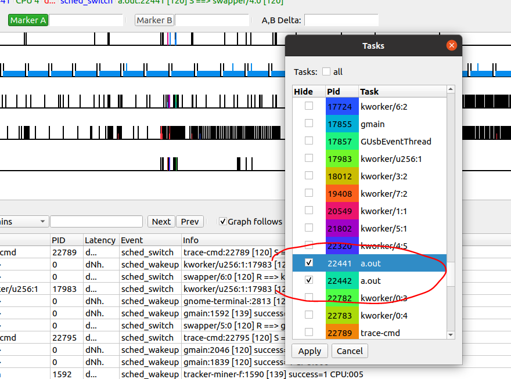Image resolution: width=511 pixels, height=379 pixels.
Task: Toggle the Graph follows checkbox
Action: click(x=223, y=222)
